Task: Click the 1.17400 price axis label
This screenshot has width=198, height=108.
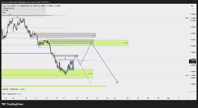Action: 193,33
